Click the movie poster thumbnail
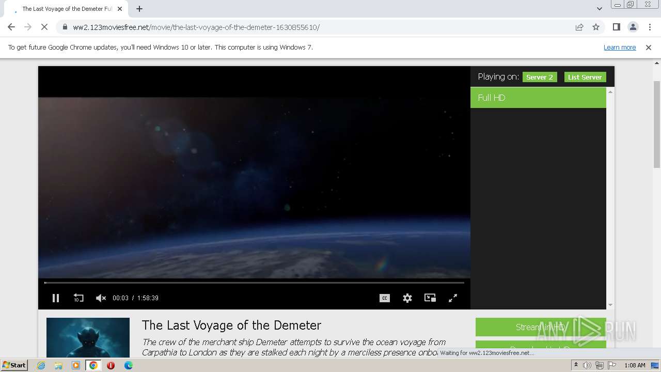 [x=88, y=337]
